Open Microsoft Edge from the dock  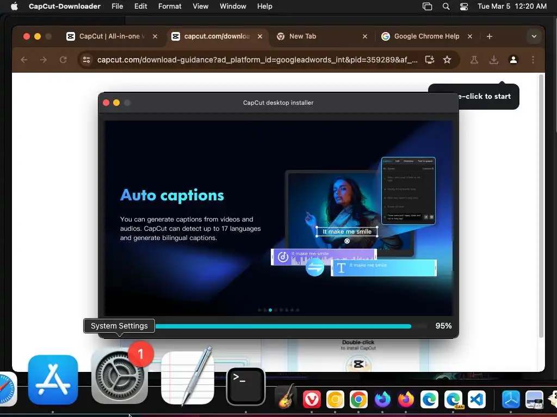[x=430, y=400]
